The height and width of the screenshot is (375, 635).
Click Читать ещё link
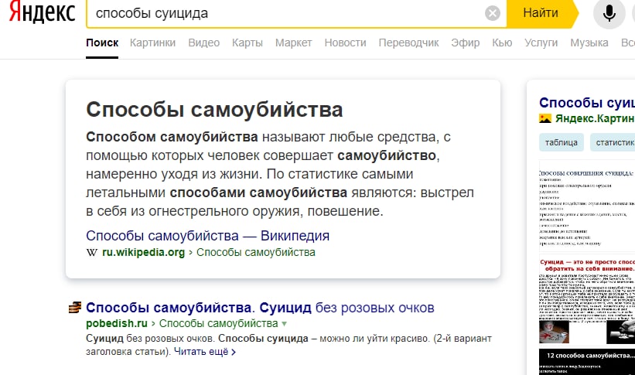tap(205, 352)
